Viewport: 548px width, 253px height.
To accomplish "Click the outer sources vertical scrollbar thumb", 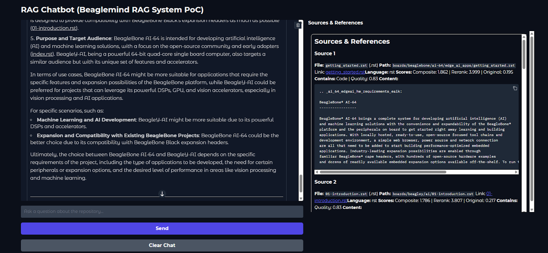I will coord(532,119).
